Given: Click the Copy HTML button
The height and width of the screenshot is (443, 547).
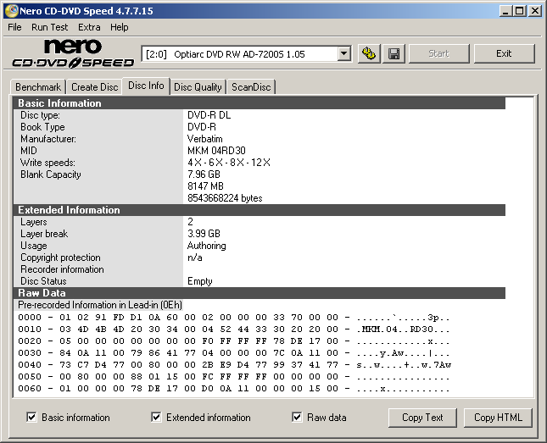Looking at the screenshot, I should 496,418.
